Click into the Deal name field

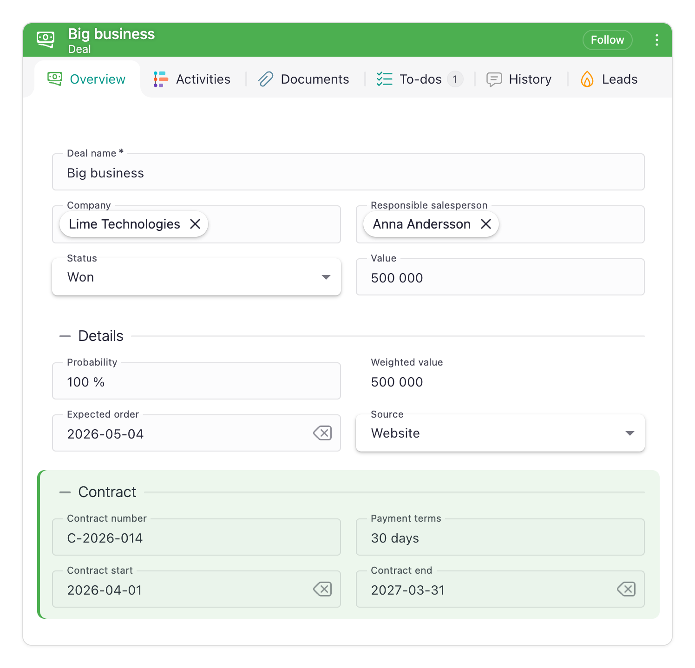pos(348,172)
